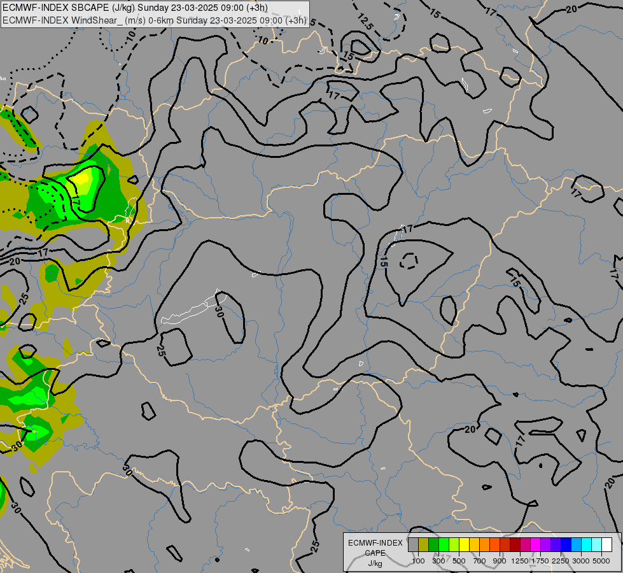Pick the lime swatch left of the 500 tick

pos(454,544)
